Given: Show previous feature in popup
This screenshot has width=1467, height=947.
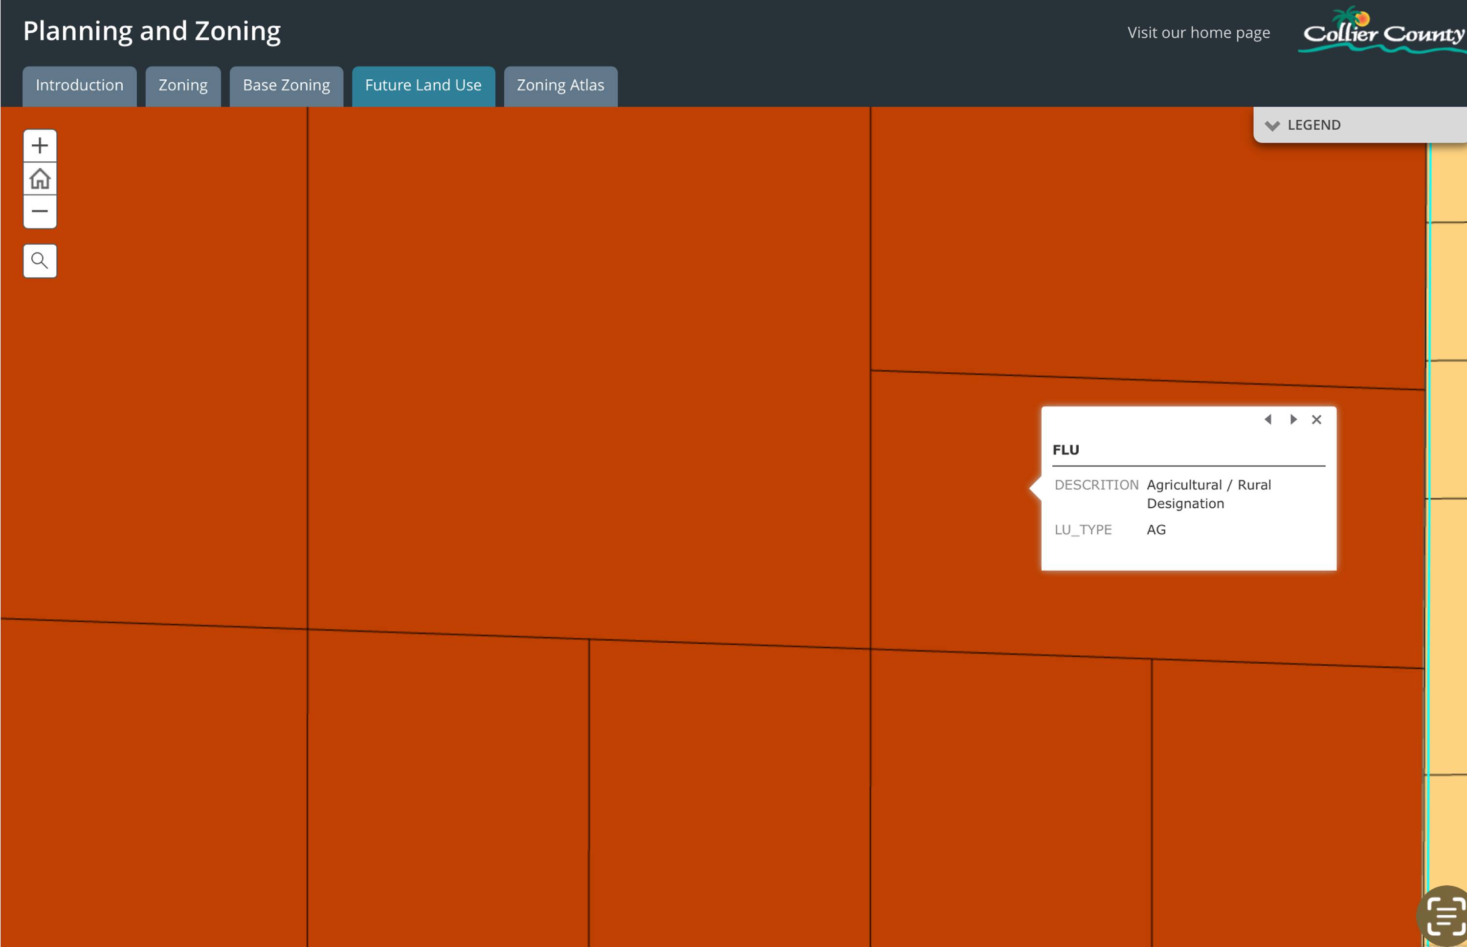Looking at the screenshot, I should pos(1268,419).
